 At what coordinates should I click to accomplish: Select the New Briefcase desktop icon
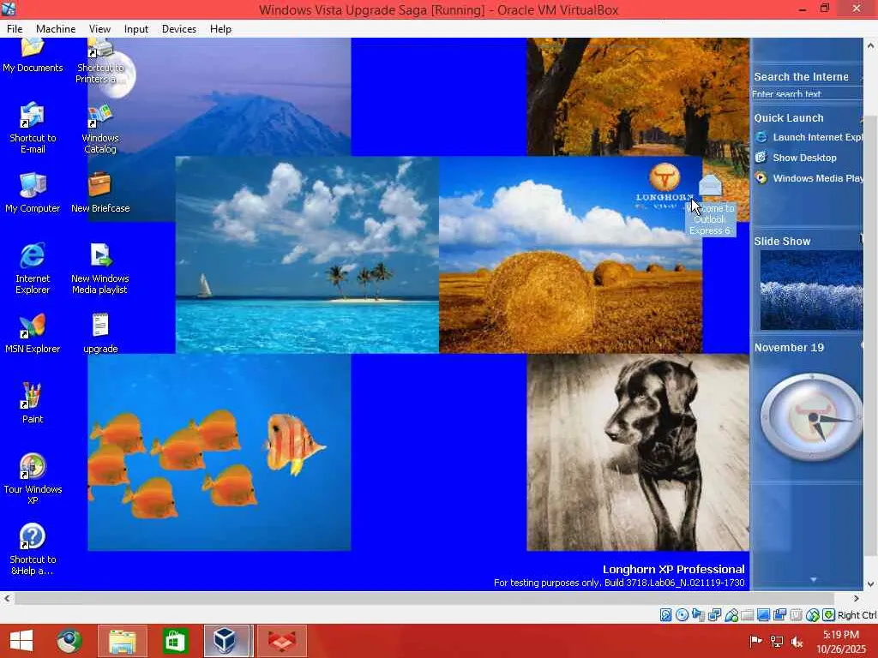(100, 192)
